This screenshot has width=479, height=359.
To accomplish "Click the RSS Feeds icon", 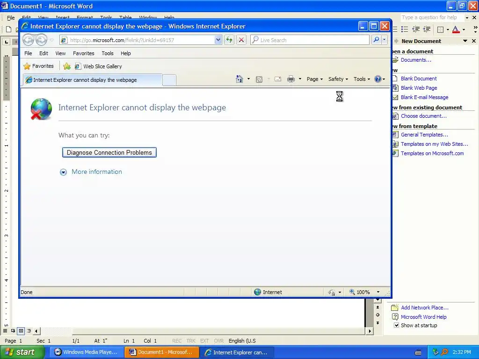I will pyautogui.click(x=259, y=79).
